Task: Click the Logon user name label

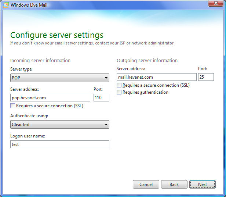Action: pyautogui.click(x=28, y=136)
